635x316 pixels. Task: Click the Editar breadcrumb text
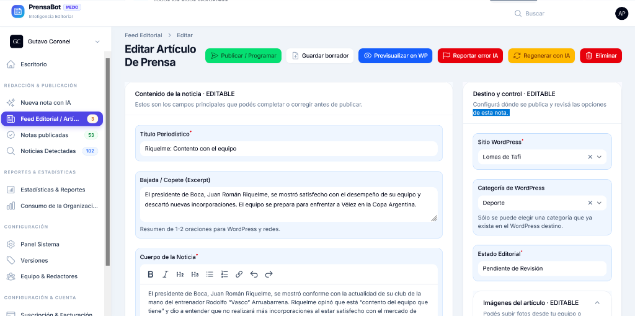point(185,35)
